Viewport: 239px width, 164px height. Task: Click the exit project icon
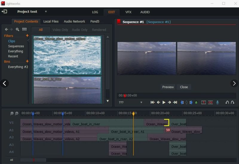[x=4, y=12]
